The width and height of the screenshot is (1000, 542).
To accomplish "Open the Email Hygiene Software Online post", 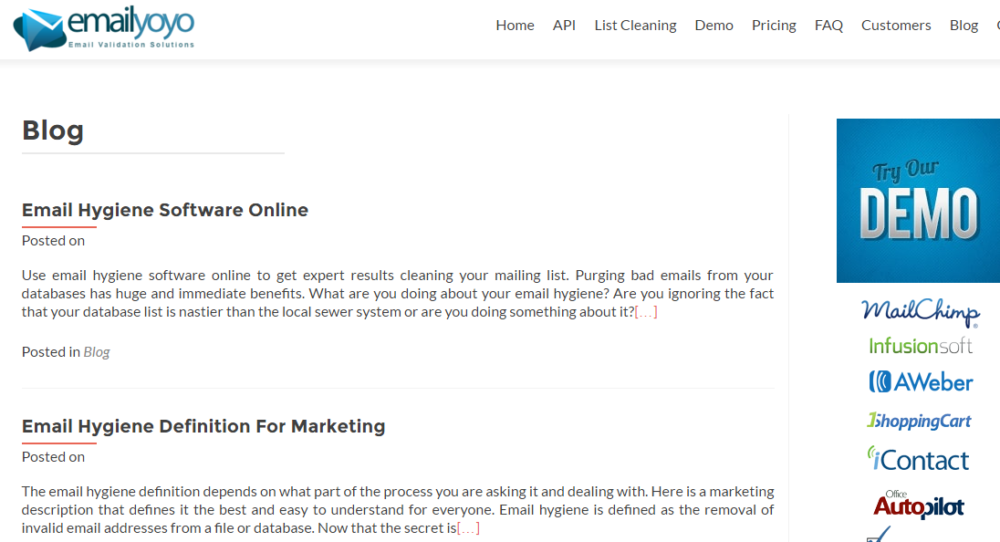I will coord(165,210).
